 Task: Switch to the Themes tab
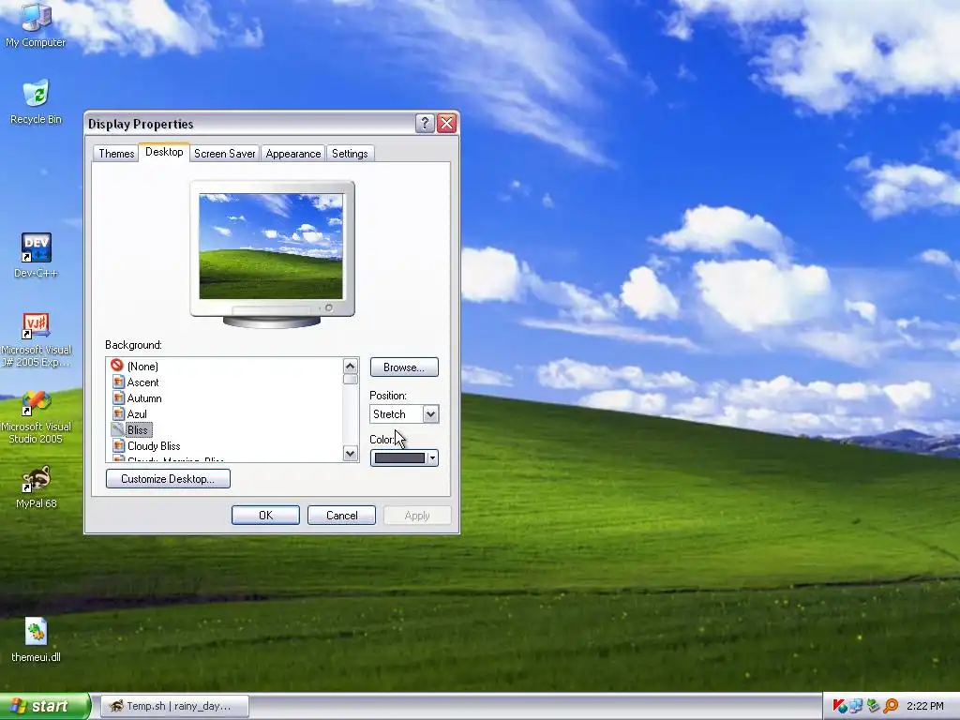(x=116, y=154)
